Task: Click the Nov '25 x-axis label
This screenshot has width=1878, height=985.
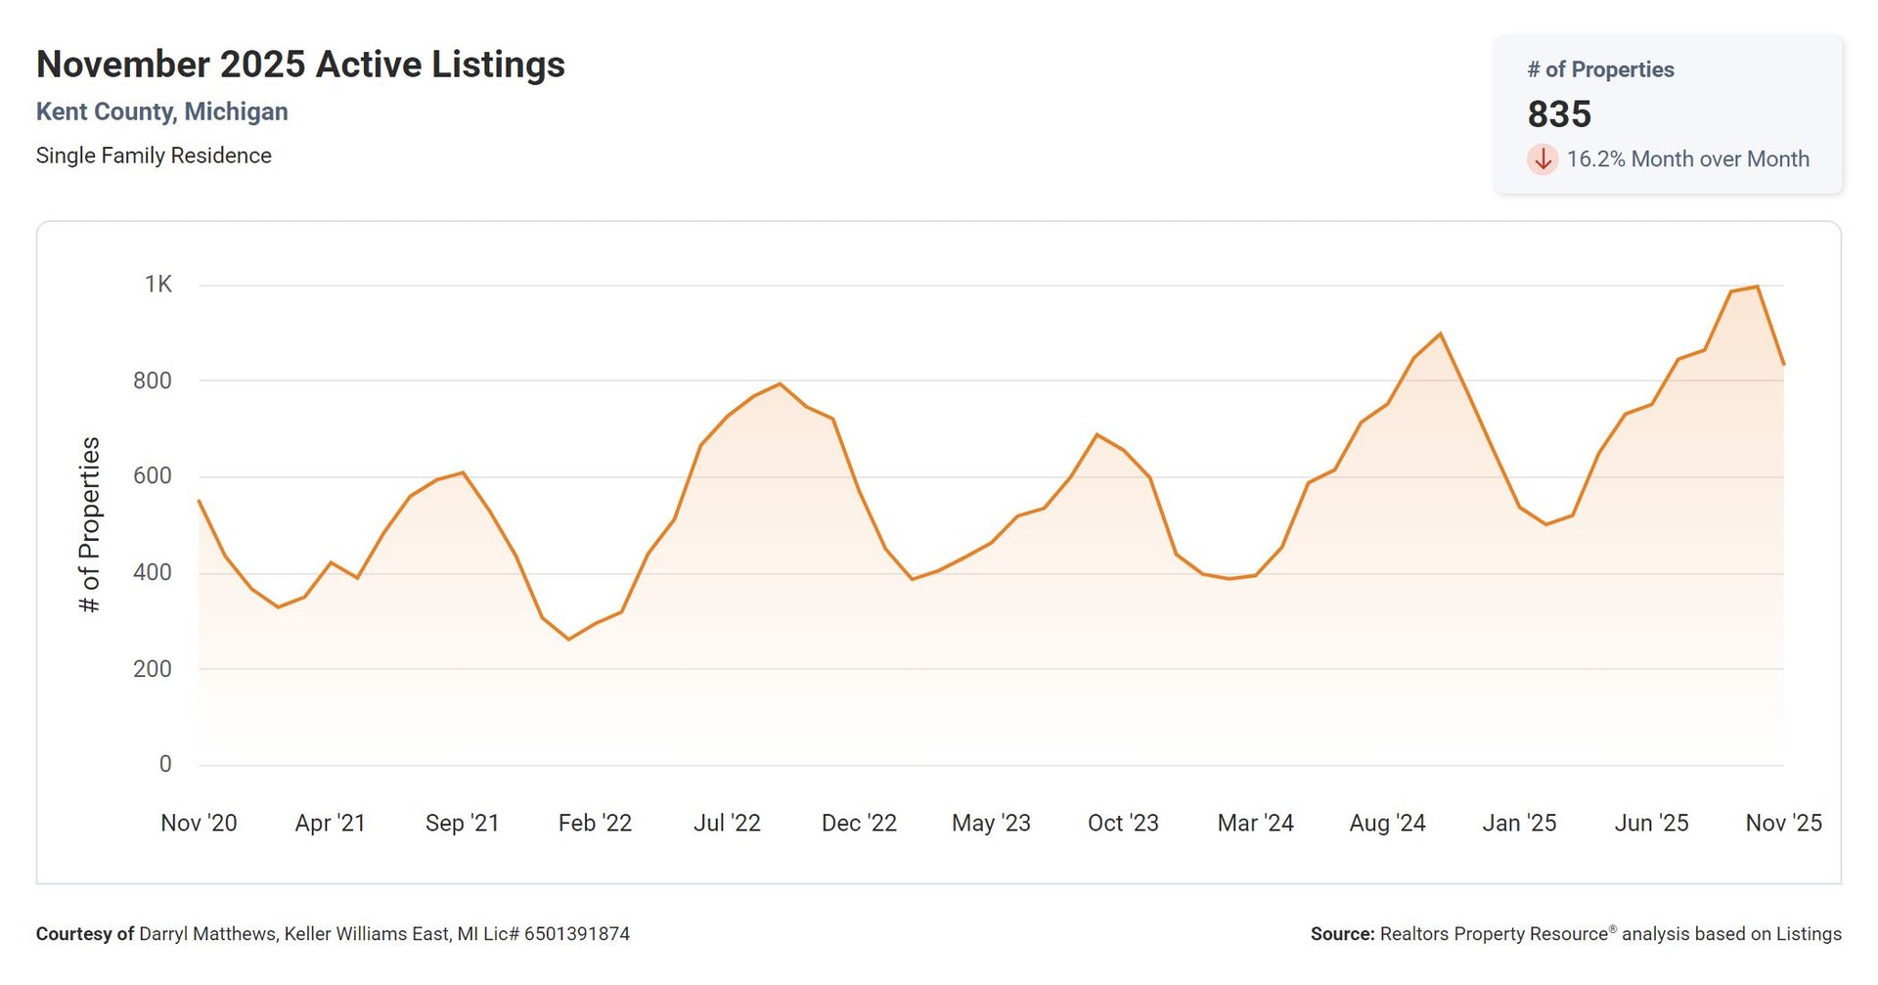Action: pyautogui.click(x=1782, y=823)
